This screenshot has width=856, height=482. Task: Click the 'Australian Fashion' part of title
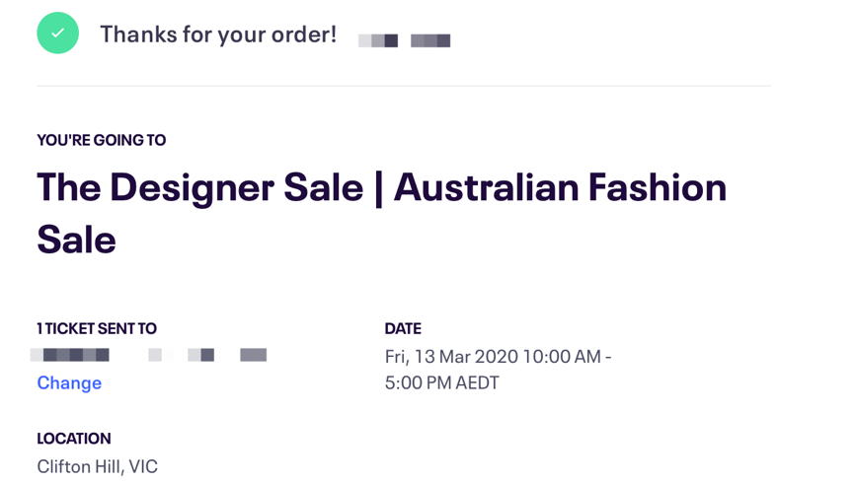[x=560, y=187]
